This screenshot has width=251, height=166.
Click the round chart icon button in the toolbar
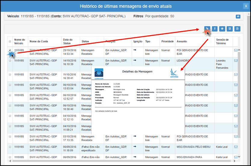(222, 29)
